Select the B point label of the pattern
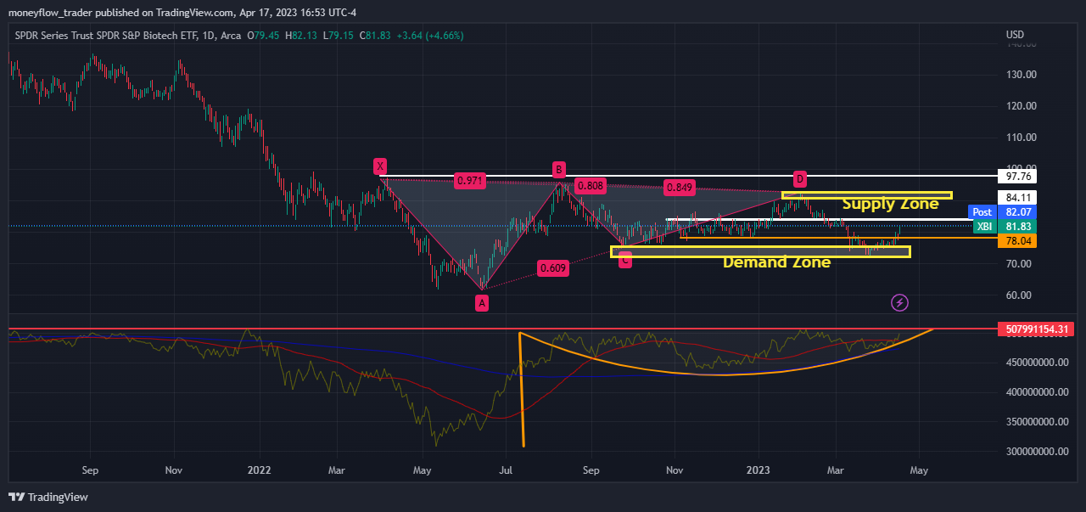Viewport: 1086px width, 512px height. pyautogui.click(x=558, y=169)
